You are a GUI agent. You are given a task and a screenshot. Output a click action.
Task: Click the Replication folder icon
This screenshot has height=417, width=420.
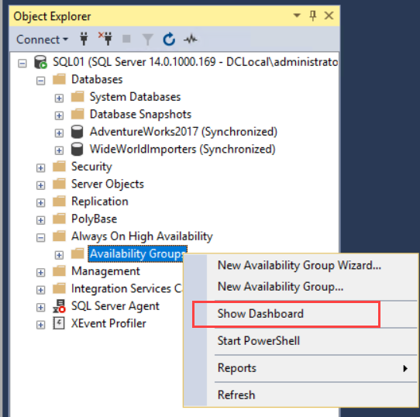pos(59,201)
